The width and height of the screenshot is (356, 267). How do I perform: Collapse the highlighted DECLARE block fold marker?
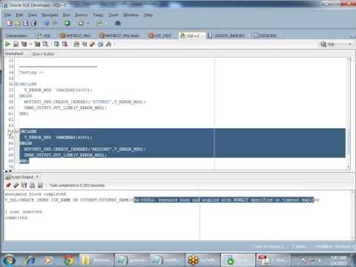click(16, 131)
